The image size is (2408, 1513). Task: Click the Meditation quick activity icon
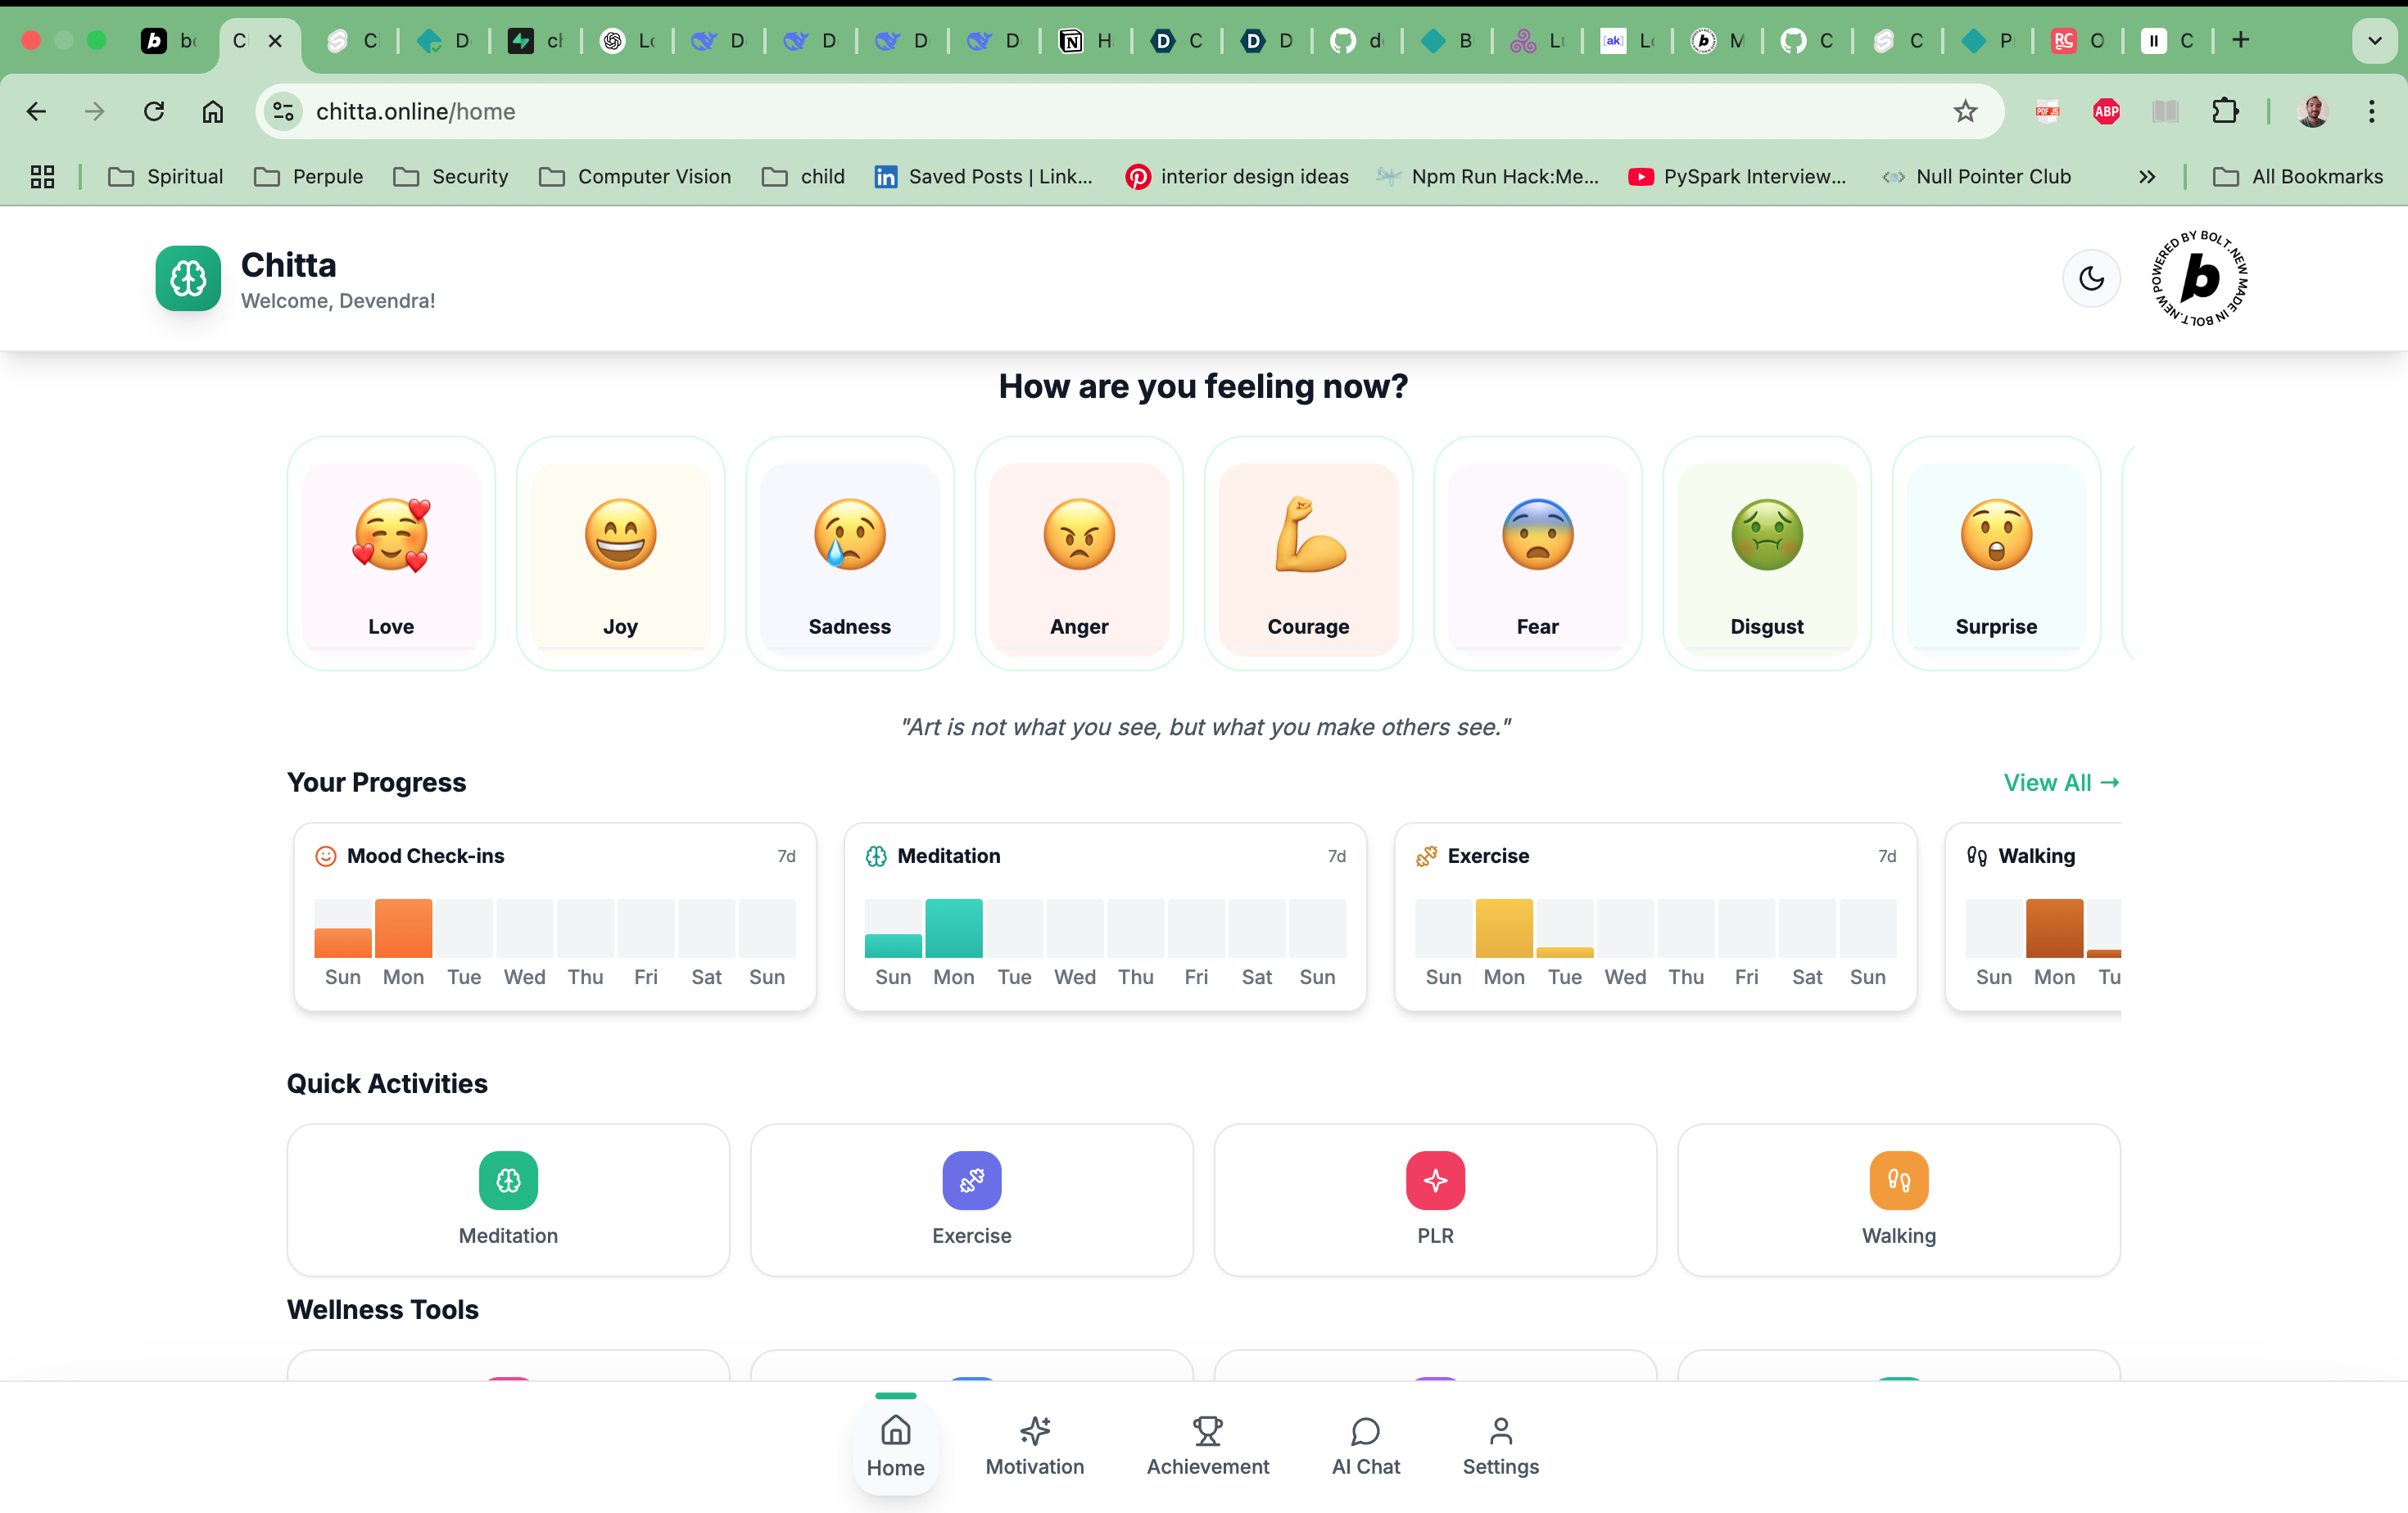(508, 1181)
